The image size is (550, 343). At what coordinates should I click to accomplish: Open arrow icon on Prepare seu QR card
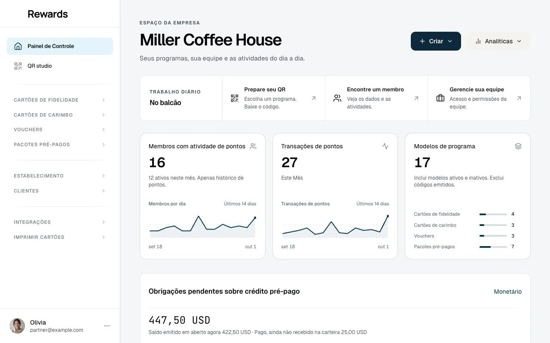314,98
